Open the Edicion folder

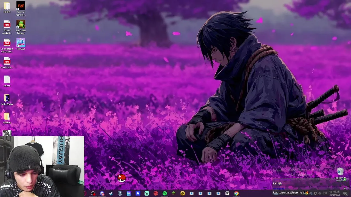[x=7, y=118]
